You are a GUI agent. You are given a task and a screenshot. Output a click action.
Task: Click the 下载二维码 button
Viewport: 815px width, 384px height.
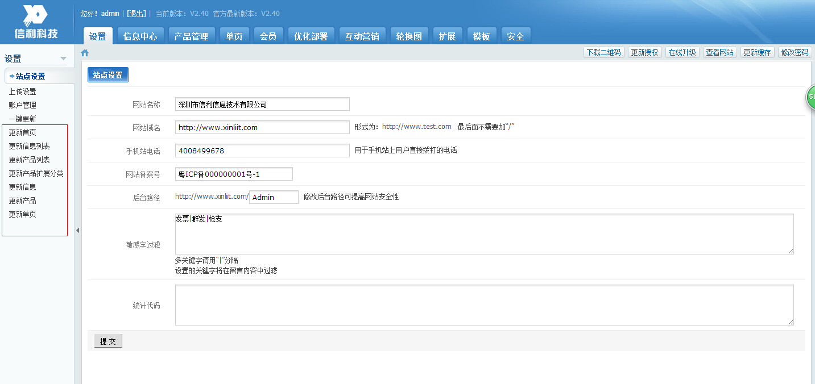(603, 52)
